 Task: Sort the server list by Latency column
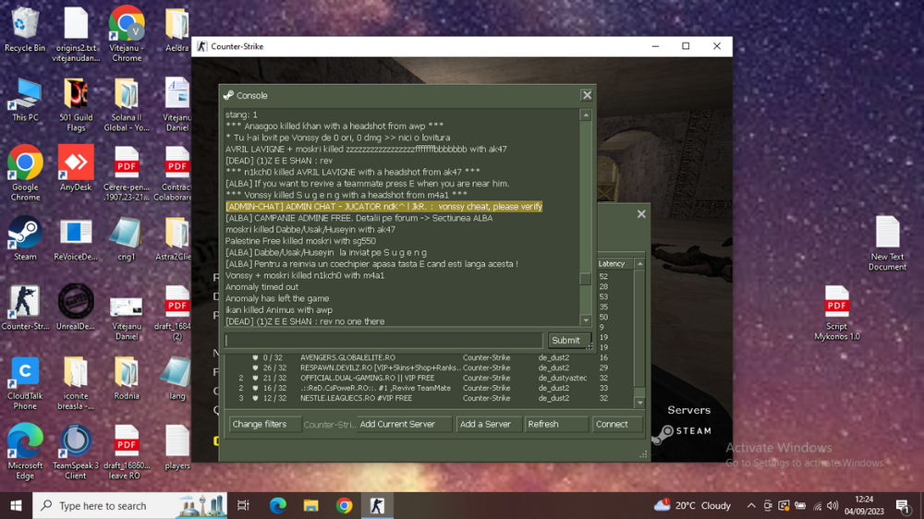coord(612,264)
